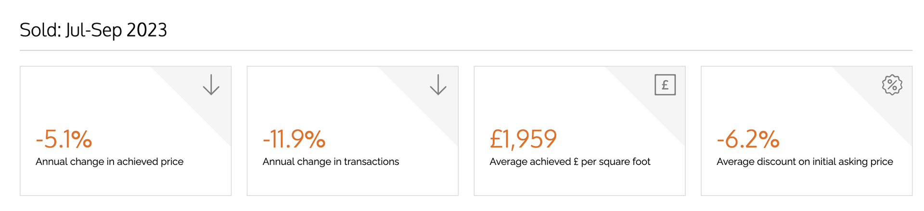Click the horizontal divider below the heading
The image size is (924, 211).
pos(466,50)
